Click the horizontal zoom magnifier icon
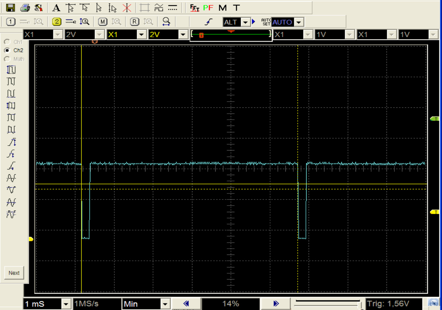Image resolution: width=442 pixels, height=310 pixels. tap(166, 22)
